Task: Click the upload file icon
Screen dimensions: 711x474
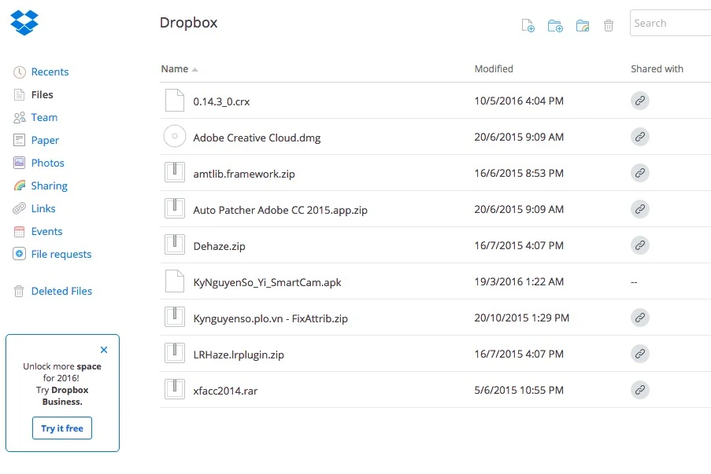Action: pyautogui.click(x=528, y=25)
